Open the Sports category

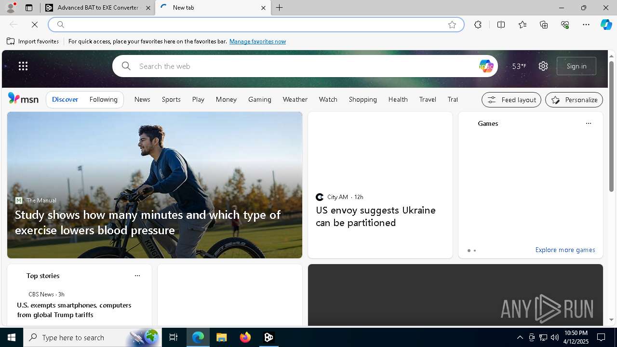coord(171,99)
